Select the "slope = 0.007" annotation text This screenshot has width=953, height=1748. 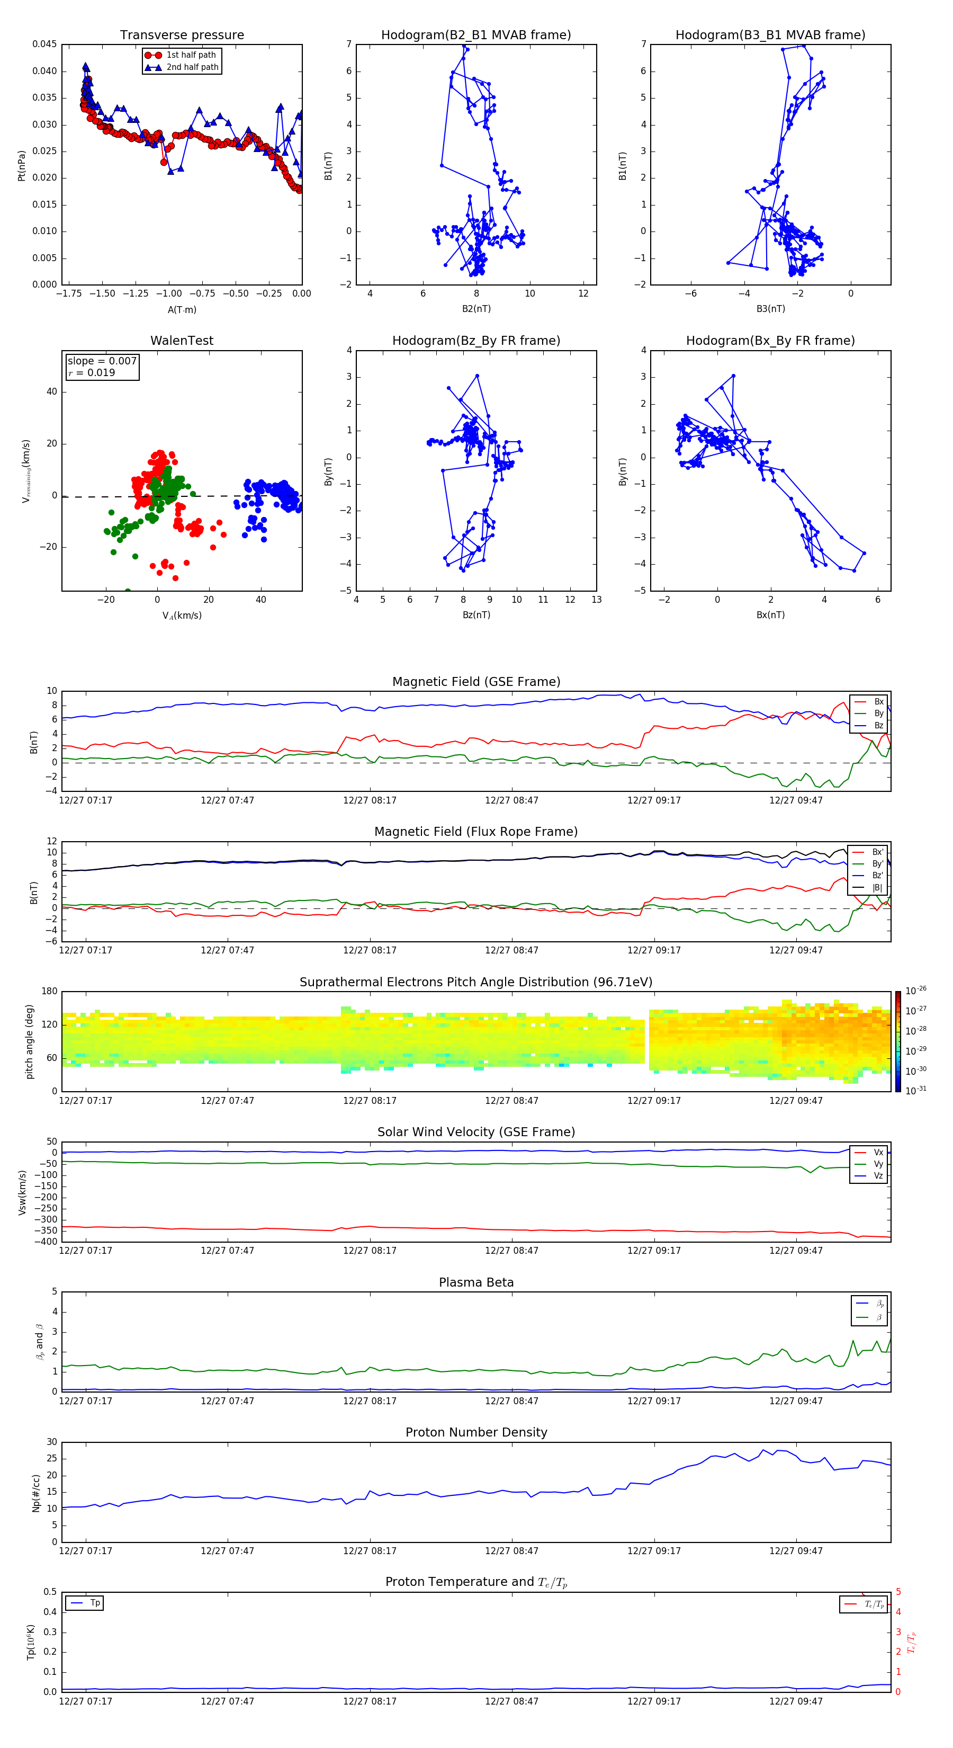(x=102, y=361)
